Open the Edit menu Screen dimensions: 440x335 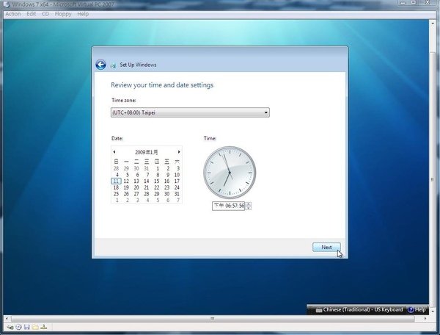[x=31, y=14]
